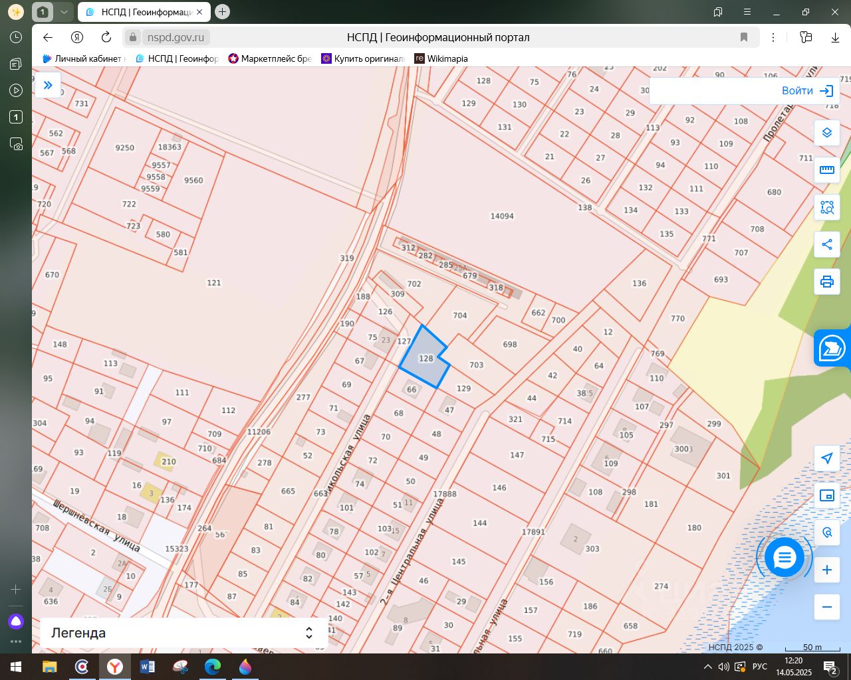
Task: Select parcel 14094 on the map
Action: coord(502,216)
